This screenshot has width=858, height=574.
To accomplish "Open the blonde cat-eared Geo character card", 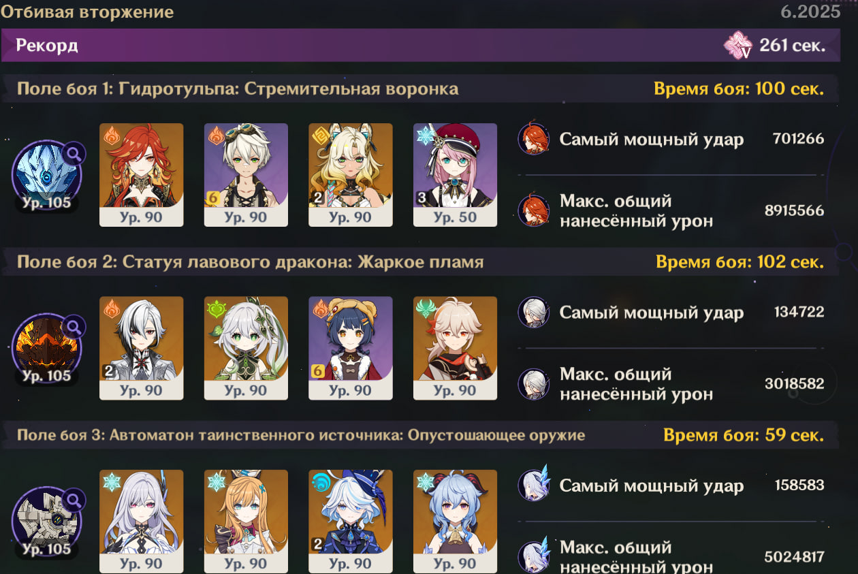I will [x=351, y=174].
